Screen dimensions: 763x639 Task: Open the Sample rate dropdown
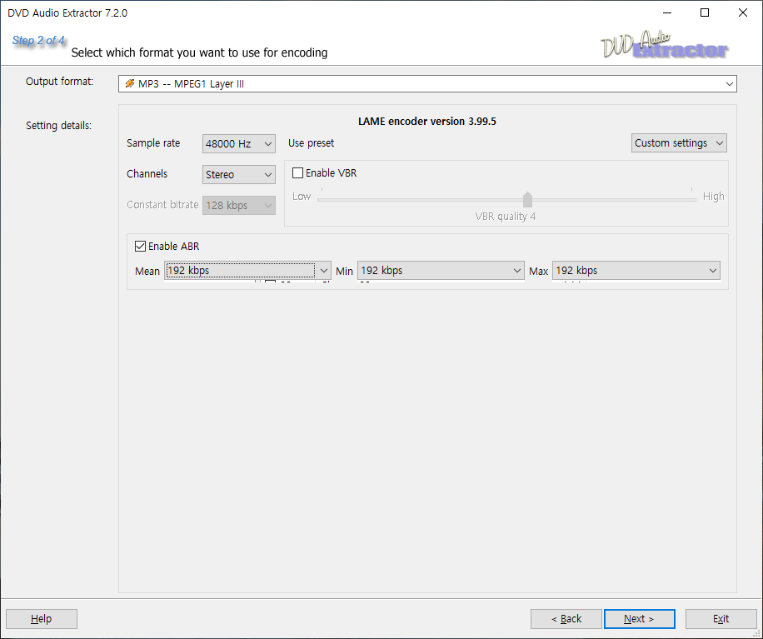[x=238, y=143]
